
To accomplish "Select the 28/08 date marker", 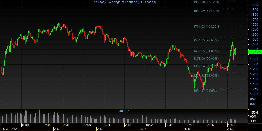I will 128,125.
